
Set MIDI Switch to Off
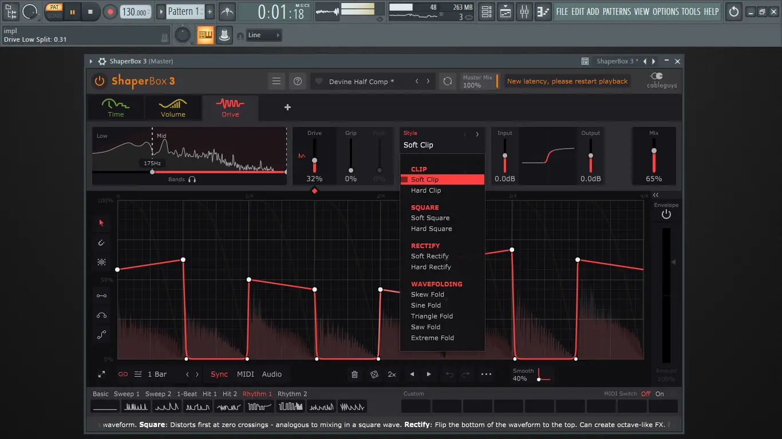coord(646,394)
